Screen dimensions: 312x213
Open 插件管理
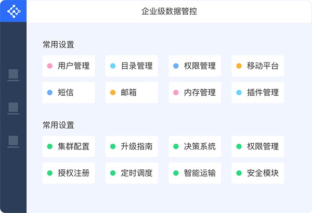tap(257, 93)
